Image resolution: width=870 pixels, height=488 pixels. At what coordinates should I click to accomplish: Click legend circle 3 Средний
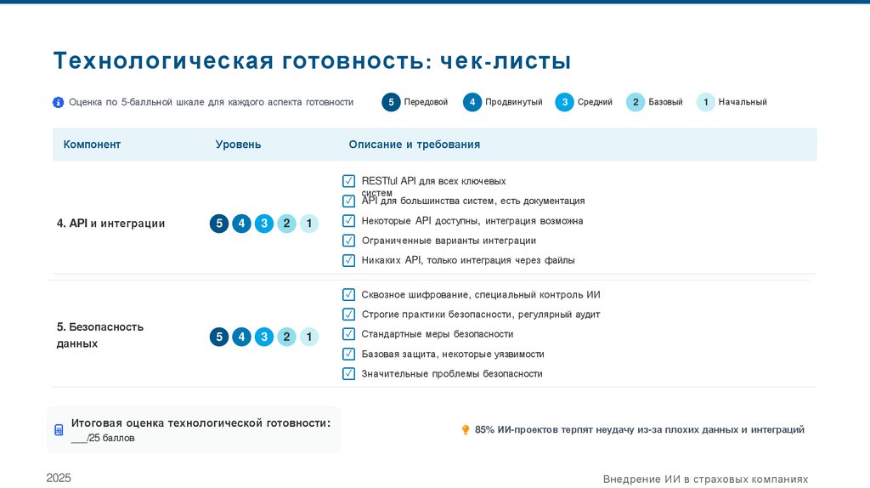(564, 102)
